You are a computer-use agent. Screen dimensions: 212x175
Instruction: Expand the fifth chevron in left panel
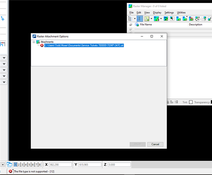(x=4, y=82)
